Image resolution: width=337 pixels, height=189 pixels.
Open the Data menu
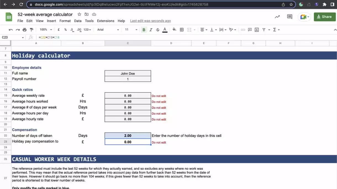click(78, 21)
